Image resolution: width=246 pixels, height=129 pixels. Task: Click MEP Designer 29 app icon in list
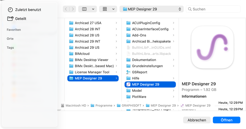pyautogui.click(x=128, y=85)
